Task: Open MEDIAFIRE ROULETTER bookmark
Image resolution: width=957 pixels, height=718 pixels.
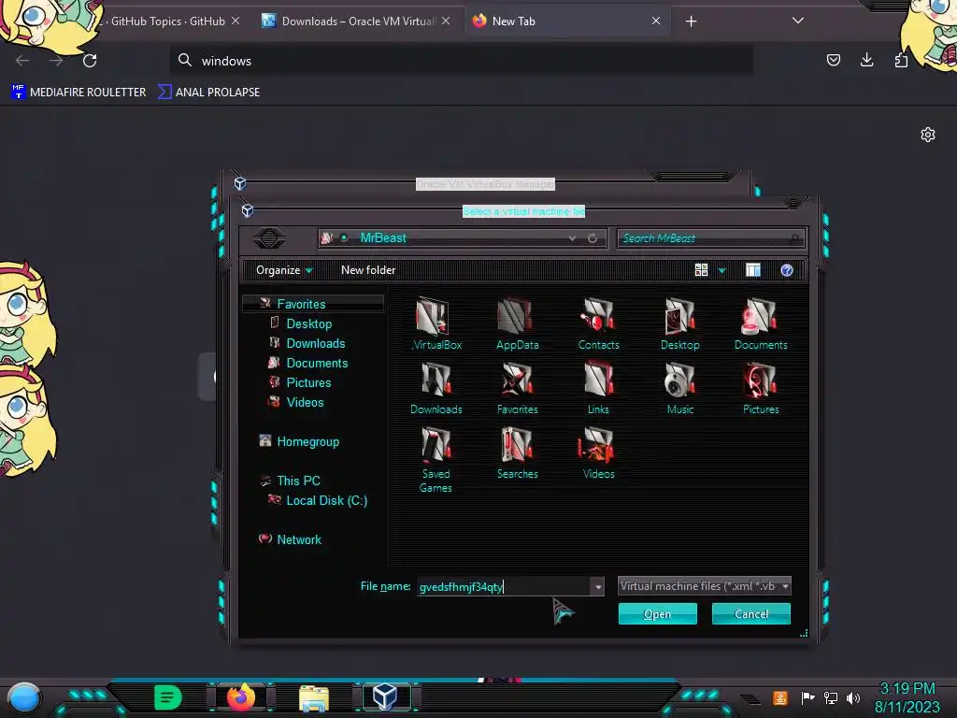Action: tap(79, 93)
